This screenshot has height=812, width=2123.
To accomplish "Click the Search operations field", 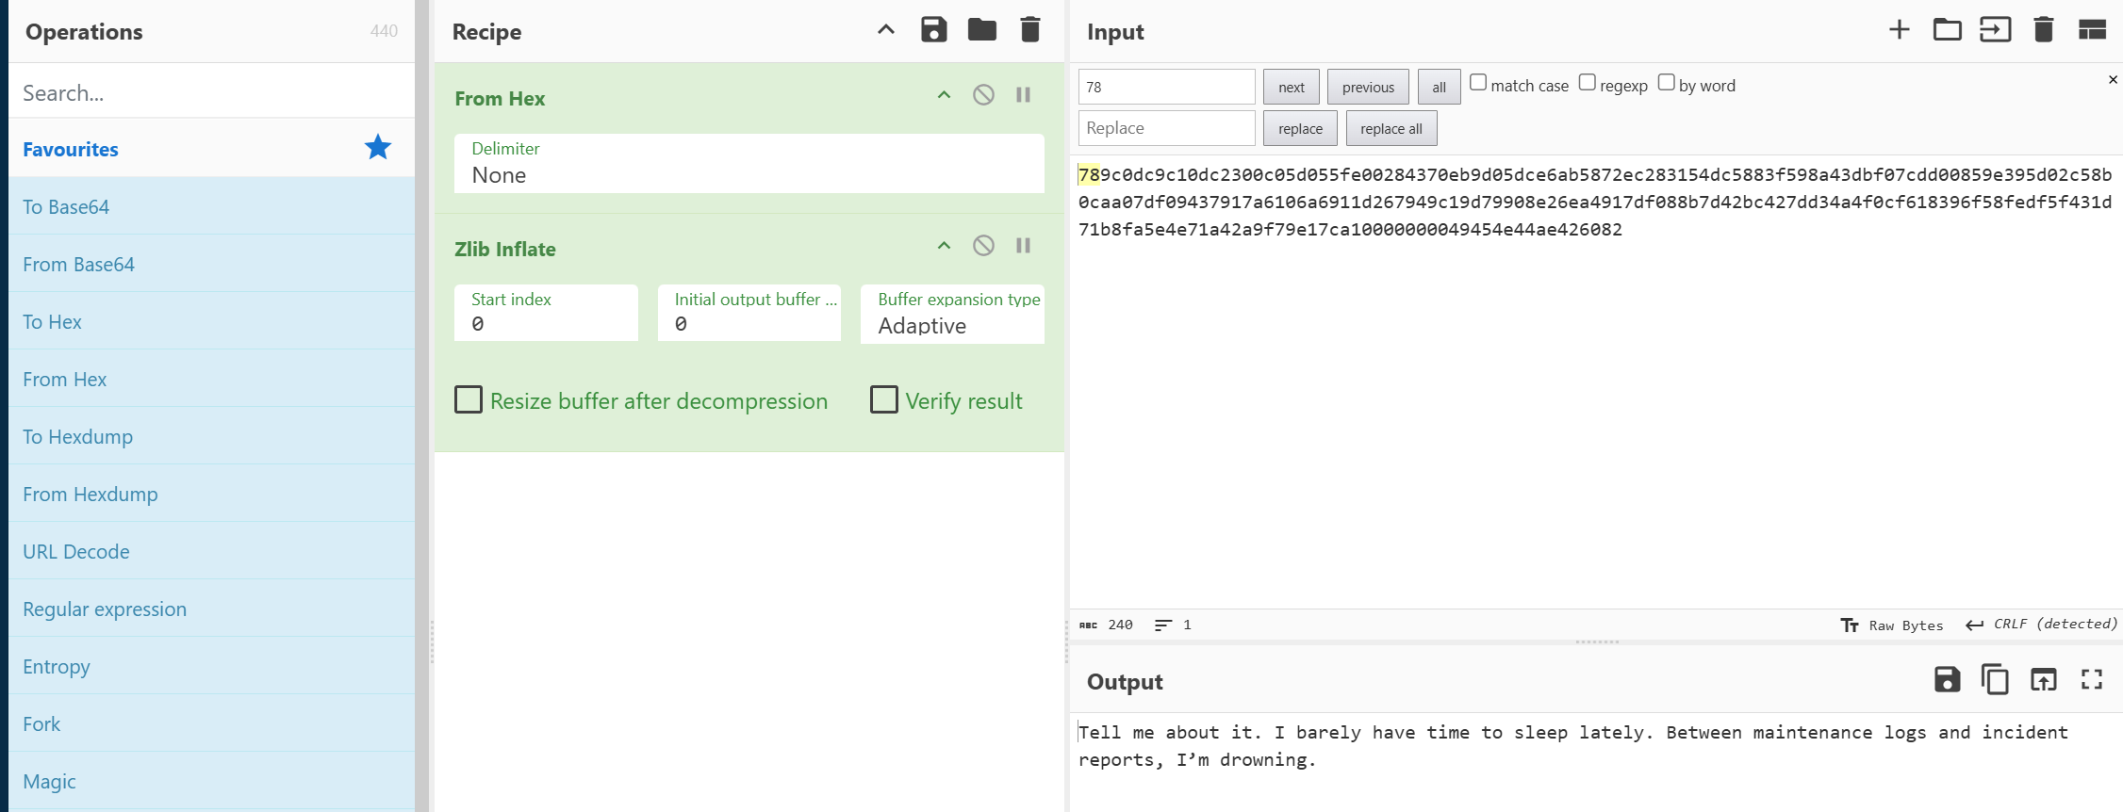I will coord(211,93).
